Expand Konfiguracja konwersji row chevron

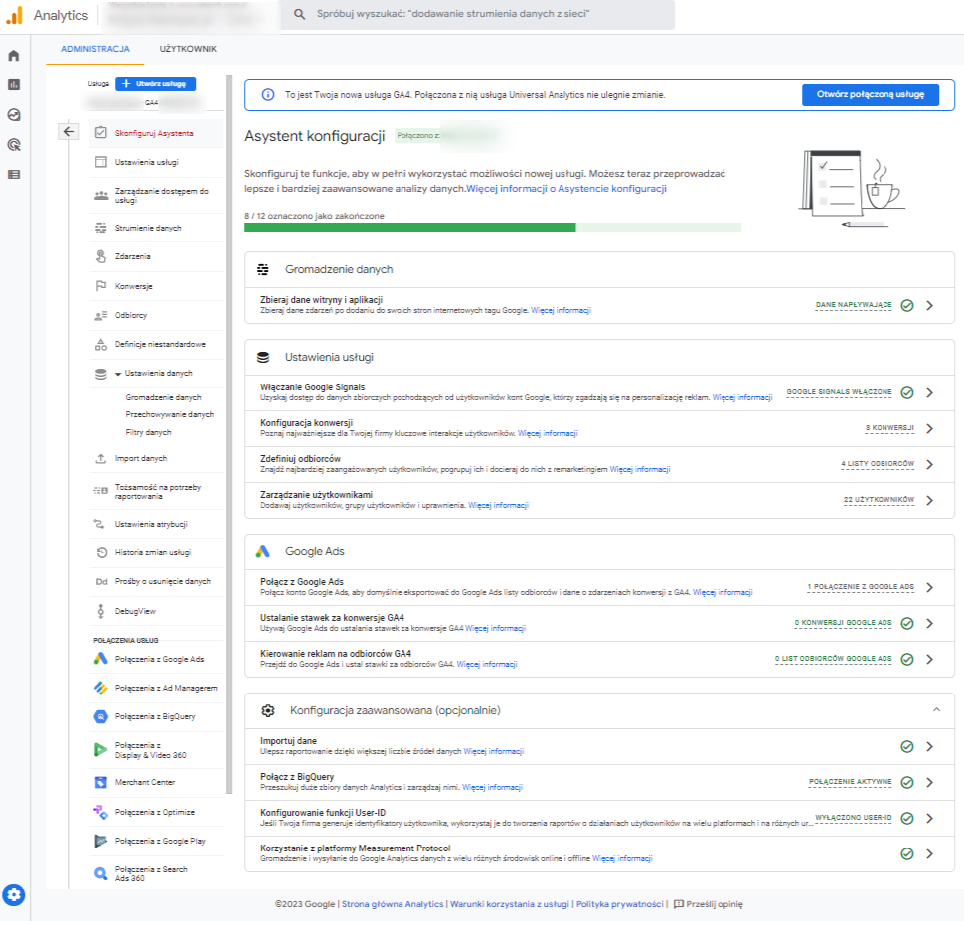pos(929,428)
